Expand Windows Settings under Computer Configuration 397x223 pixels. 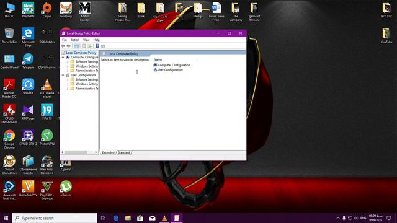tap(68, 66)
